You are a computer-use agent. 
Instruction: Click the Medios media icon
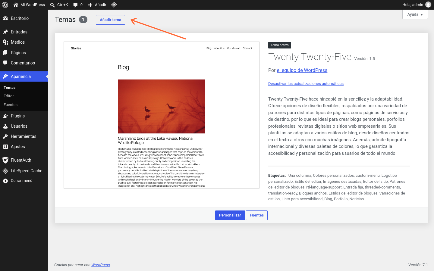(x=5, y=42)
